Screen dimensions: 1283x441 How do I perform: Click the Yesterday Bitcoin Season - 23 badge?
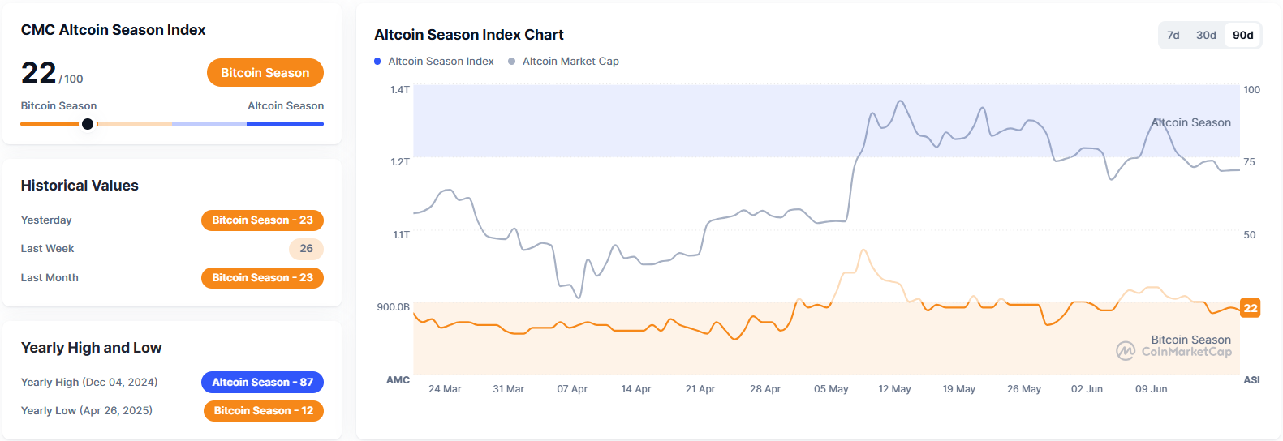(262, 220)
